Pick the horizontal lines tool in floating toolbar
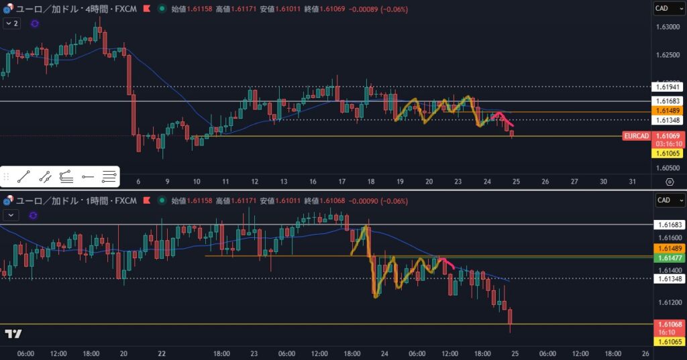 [109, 177]
